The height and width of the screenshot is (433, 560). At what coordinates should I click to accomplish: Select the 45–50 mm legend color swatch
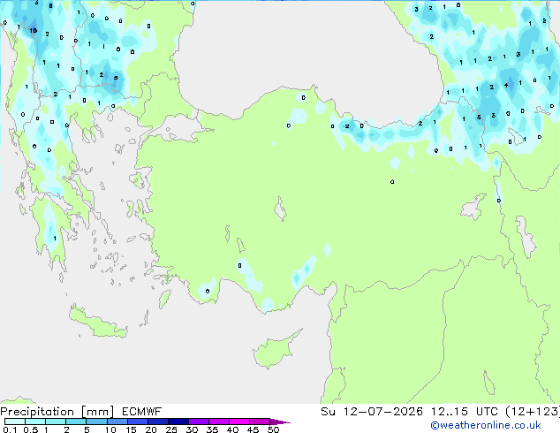[x=260, y=422]
